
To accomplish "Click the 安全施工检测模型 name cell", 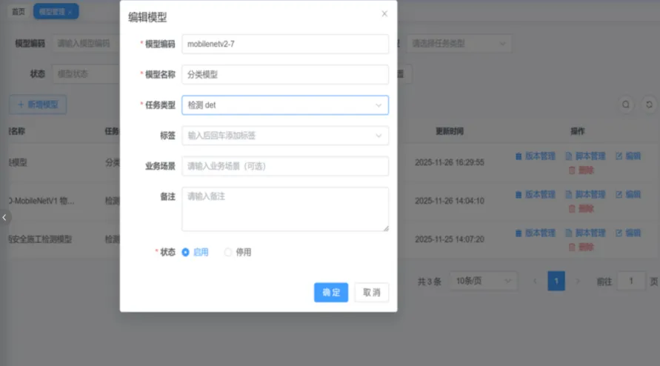I will 41,239.
